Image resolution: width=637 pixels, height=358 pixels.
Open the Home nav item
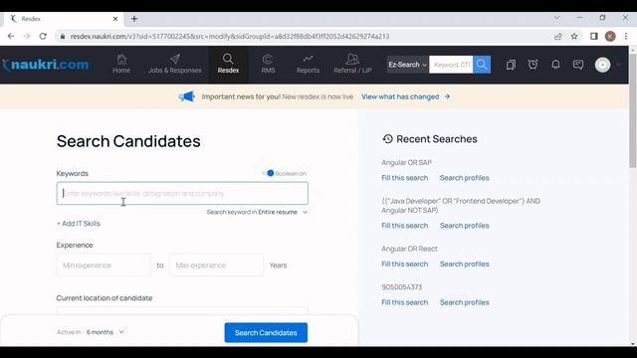[x=121, y=65]
